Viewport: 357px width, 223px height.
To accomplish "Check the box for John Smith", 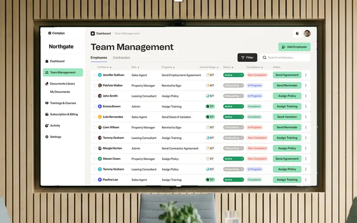I will pos(95,96).
